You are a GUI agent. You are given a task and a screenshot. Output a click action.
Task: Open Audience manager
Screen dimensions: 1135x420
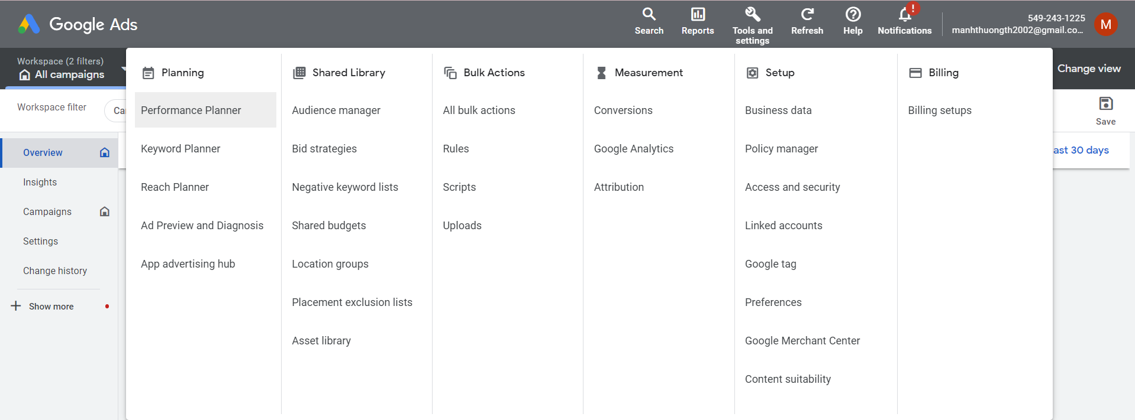336,110
